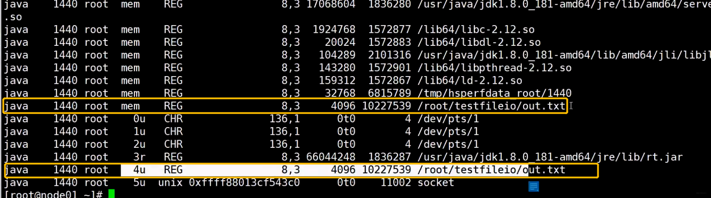Image resolution: width=711 pixels, height=198 pixels.
Task: Click the word socket in the 5u row
Action: 436,183
